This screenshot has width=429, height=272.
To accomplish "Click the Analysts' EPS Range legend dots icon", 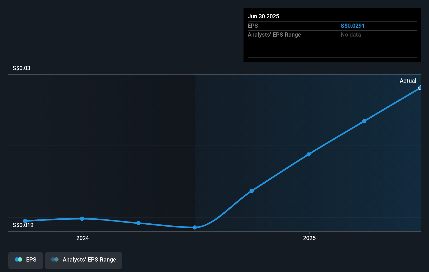I will [x=55, y=259].
